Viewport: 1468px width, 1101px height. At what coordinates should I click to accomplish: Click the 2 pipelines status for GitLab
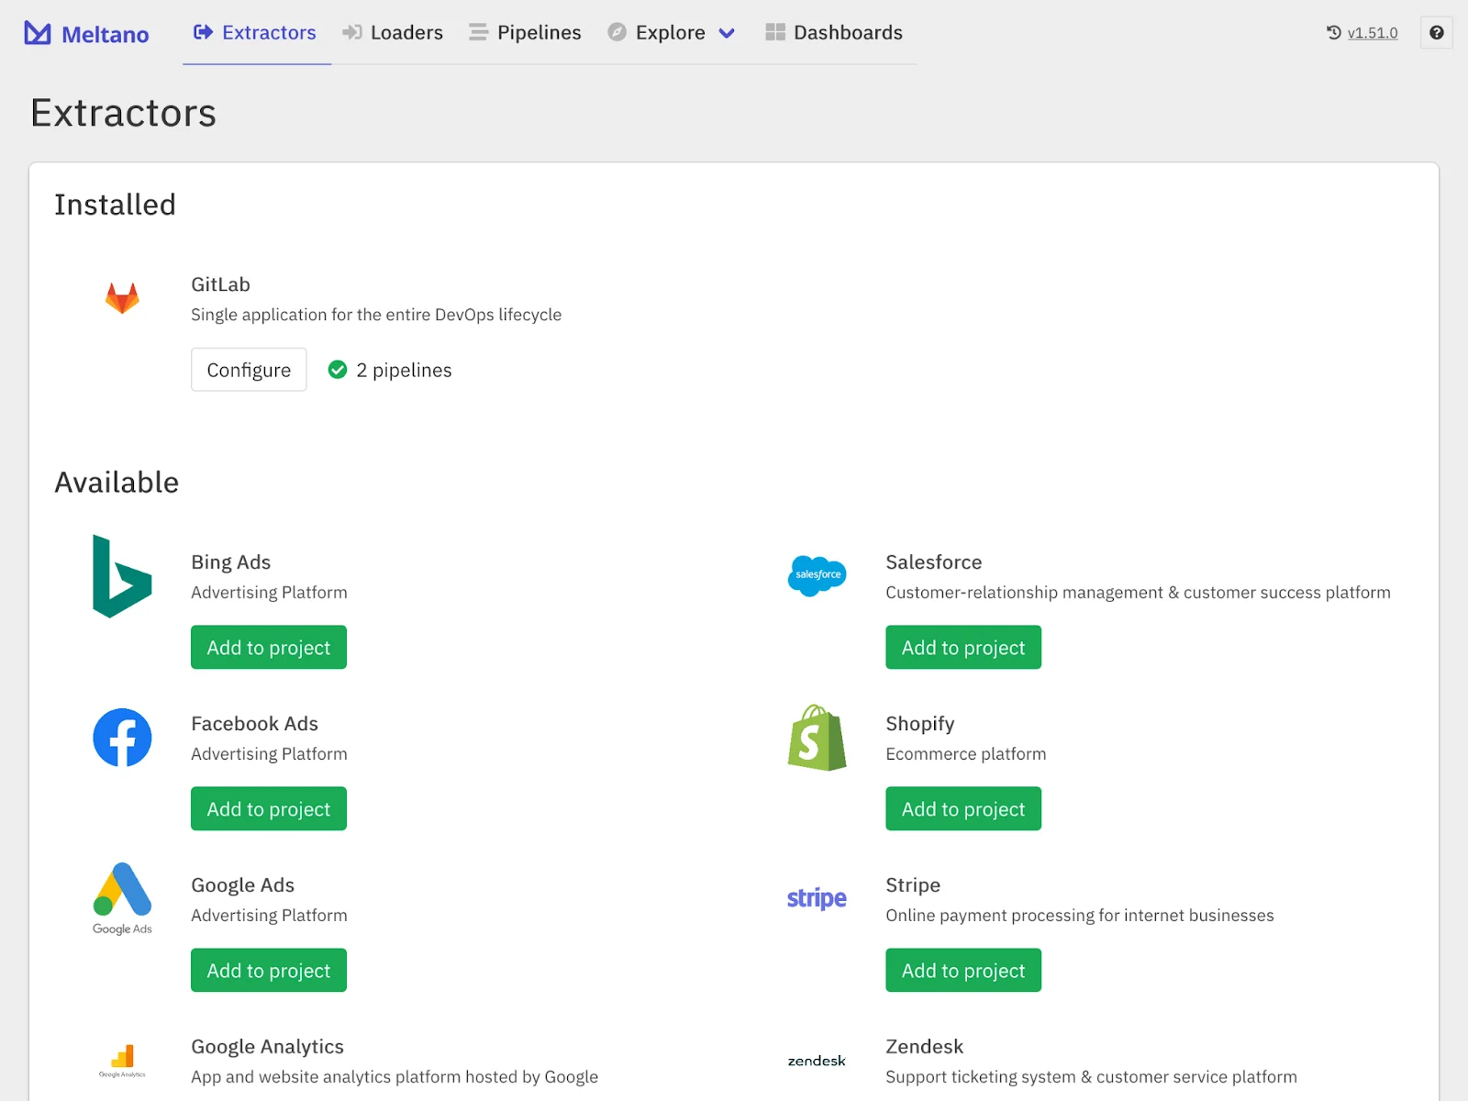(389, 370)
